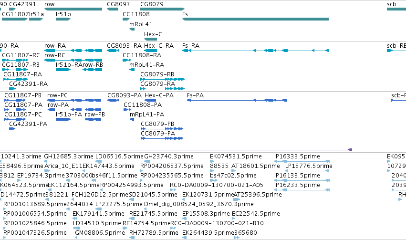The width and height of the screenshot is (406, 240).
Task: Select the Ir51b-PA CDS
Action: [x=63, y=119]
